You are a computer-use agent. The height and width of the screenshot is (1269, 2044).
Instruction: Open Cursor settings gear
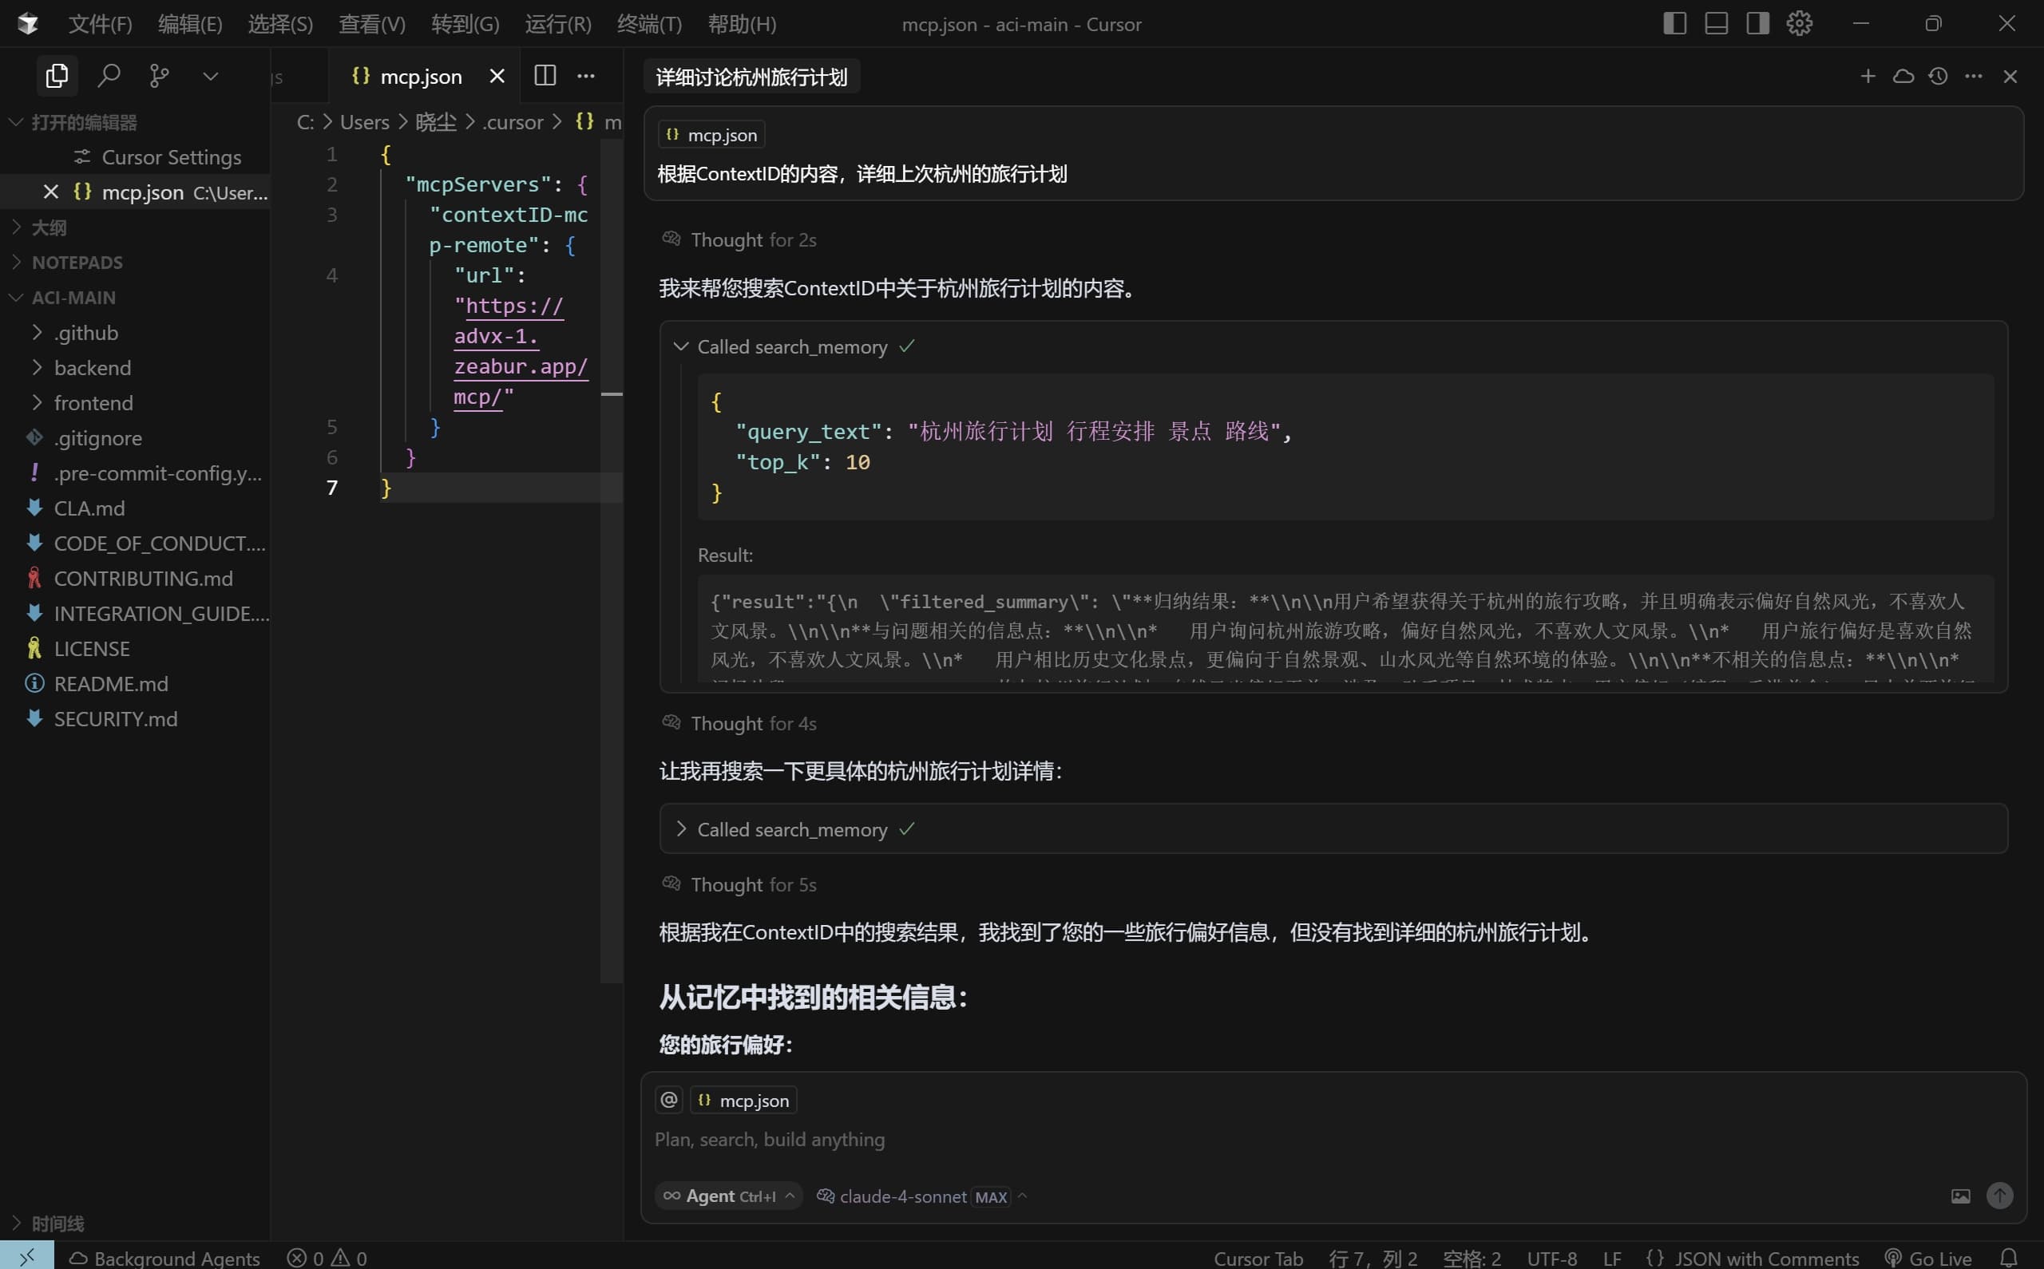[x=1800, y=23]
